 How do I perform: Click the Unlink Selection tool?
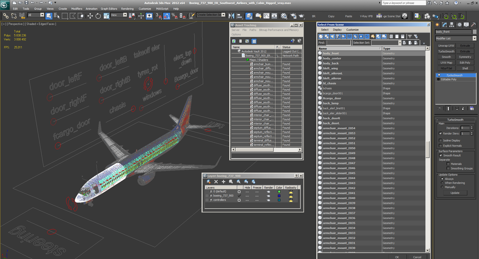(x=14, y=16)
